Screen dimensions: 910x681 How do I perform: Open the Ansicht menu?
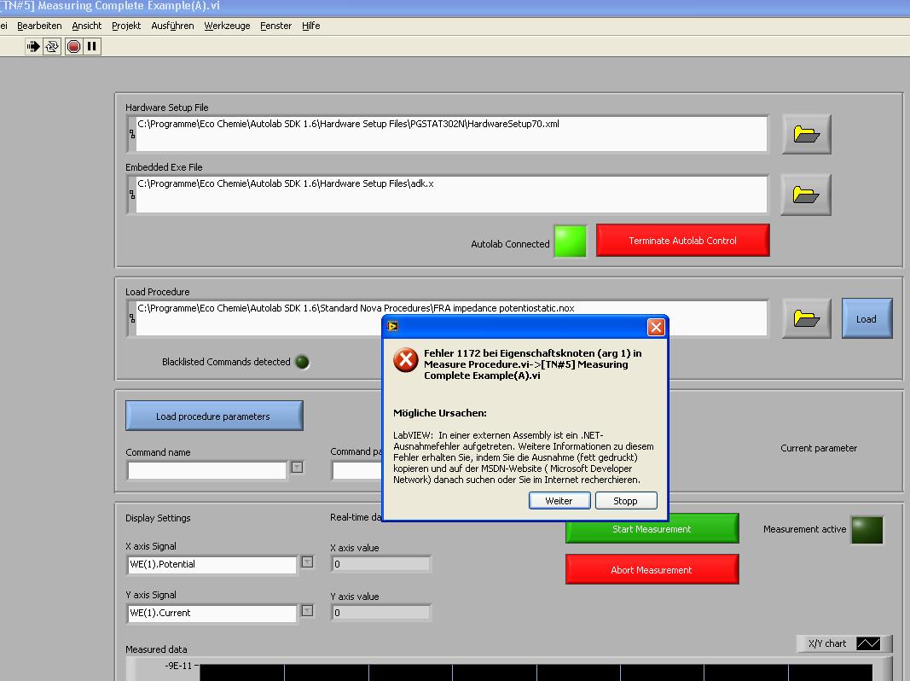tap(86, 26)
